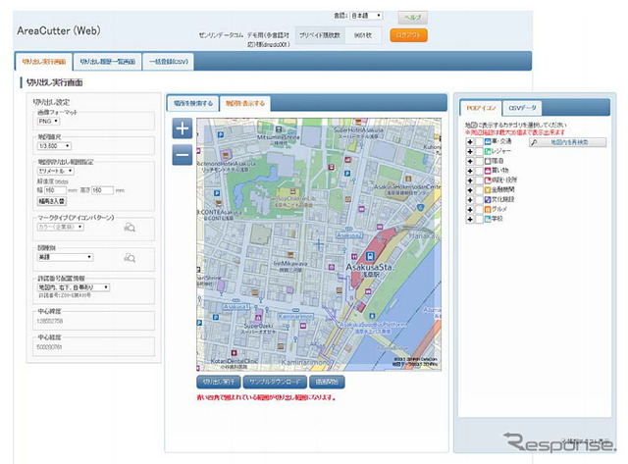This screenshot has height=464, width=628.
Task: Preview mark type icon pattern magnifier
Action: [130, 228]
